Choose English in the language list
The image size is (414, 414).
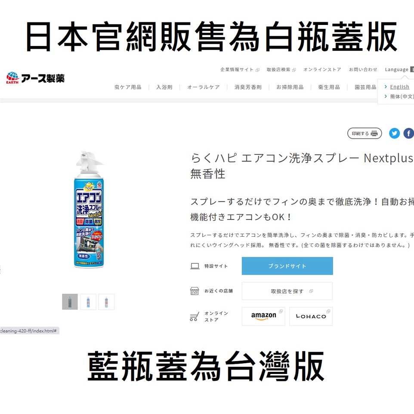point(399,87)
